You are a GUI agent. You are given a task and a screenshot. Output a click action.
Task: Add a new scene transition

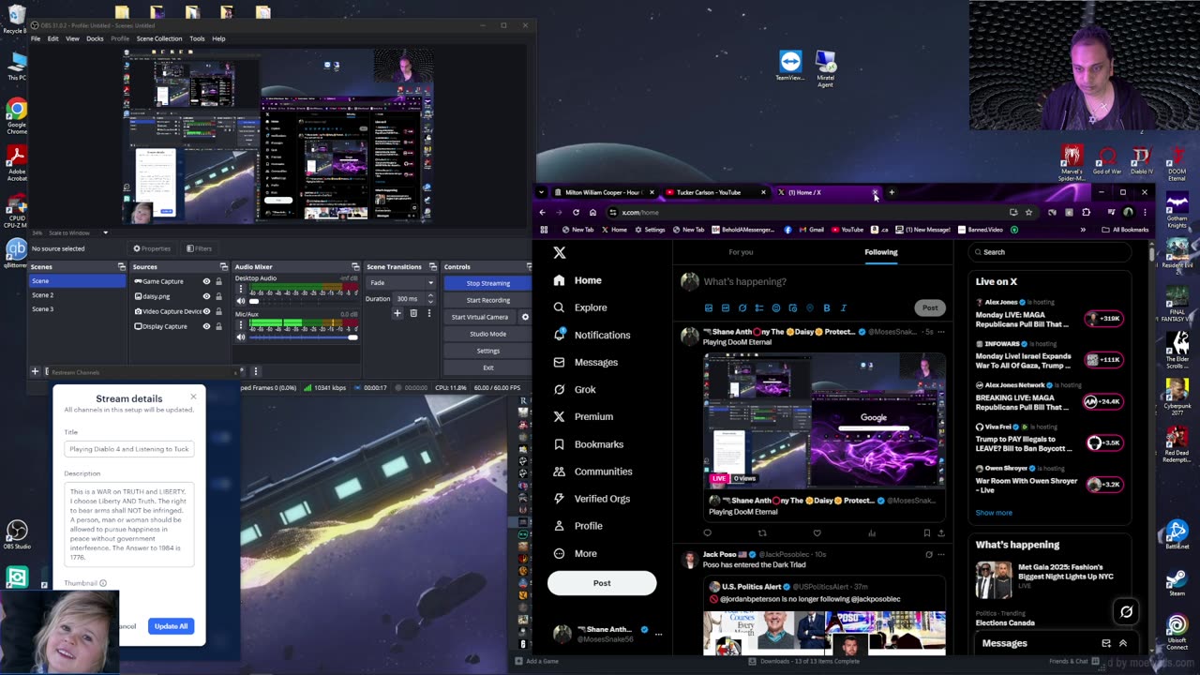(397, 313)
